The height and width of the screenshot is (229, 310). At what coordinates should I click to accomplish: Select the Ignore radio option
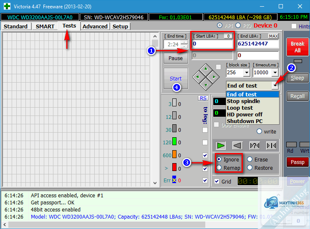(x=219, y=159)
